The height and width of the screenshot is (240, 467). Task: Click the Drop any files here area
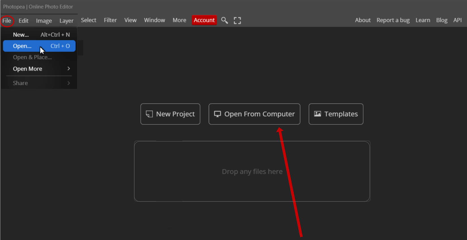pos(252,171)
